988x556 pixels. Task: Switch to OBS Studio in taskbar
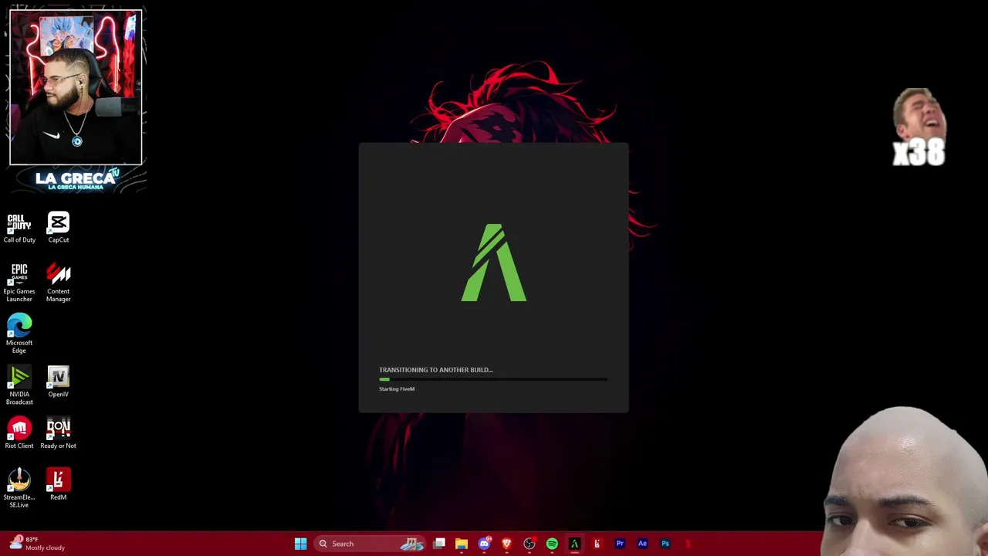tap(530, 544)
